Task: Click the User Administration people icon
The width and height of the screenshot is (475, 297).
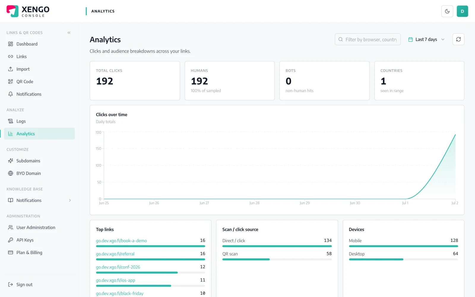Action: [x=11, y=228]
